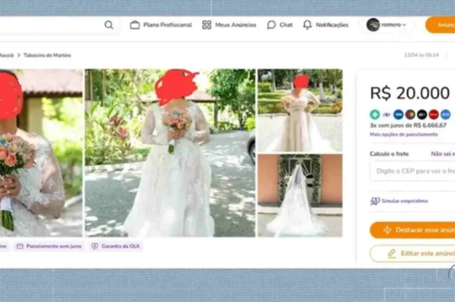This screenshot has width=455, height=302.
Task: Click the Simular empréstimo icon
Action: pos(375,201)
